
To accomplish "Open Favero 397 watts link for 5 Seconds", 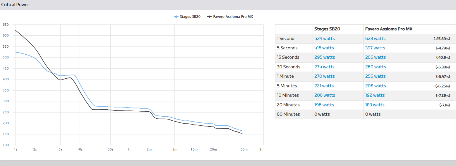I will click(x=375, y=48).
